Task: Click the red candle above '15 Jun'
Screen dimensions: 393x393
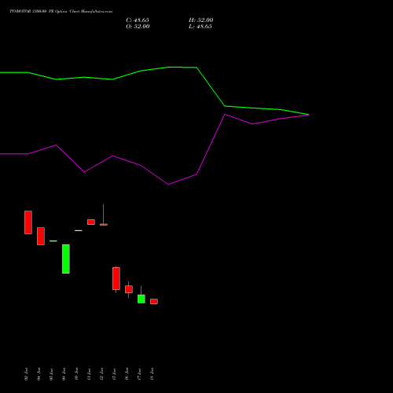Action: click(116, 278)
